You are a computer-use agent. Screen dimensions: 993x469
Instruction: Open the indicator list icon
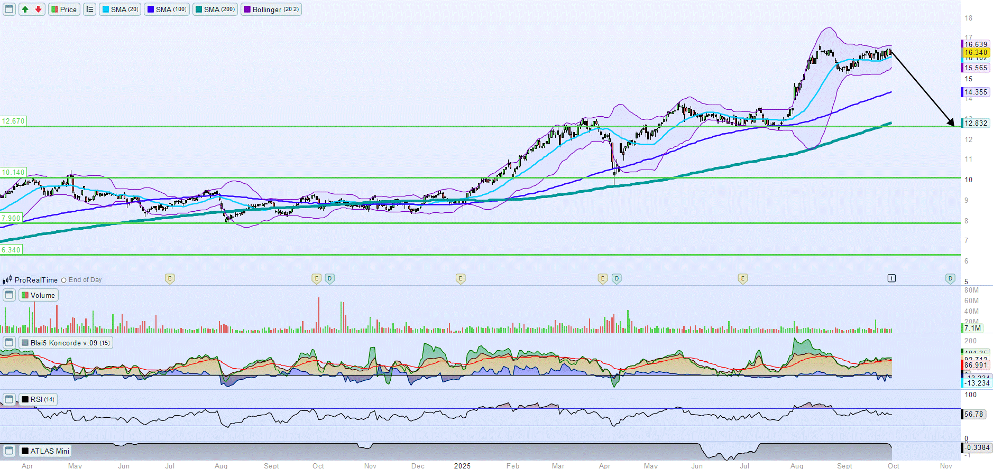point(90,10)
